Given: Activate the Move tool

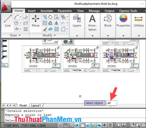Looking at the screenshot, I should (x=35, y=21).
